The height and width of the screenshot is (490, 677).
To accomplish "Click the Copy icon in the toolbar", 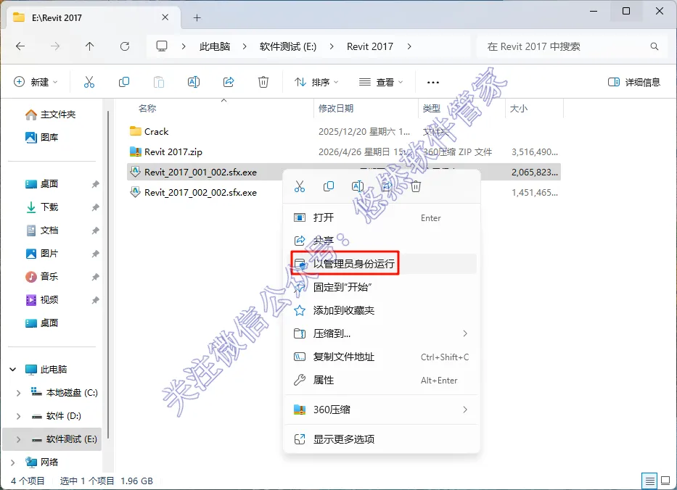I will [124, 82].
